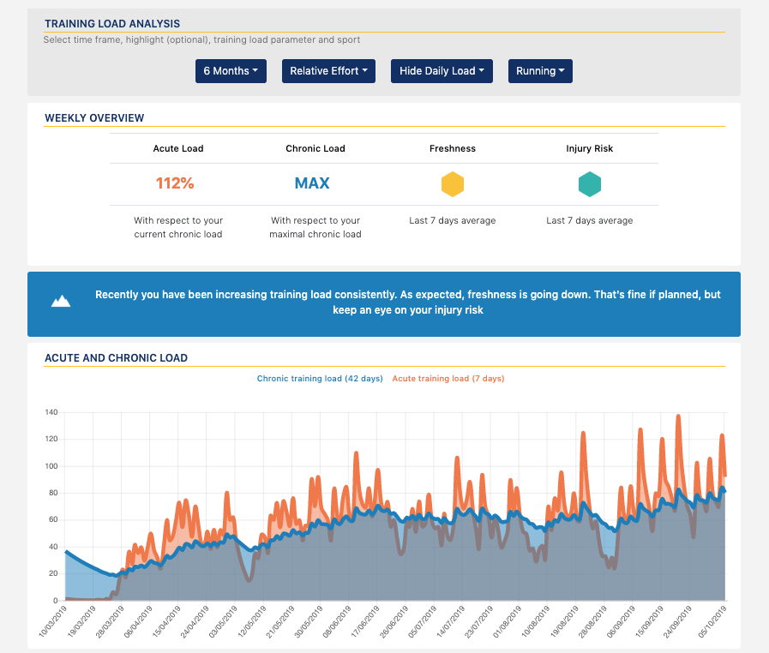
Task: Click 'With respect to your maximal chronic load'
Action: point(315,227)
